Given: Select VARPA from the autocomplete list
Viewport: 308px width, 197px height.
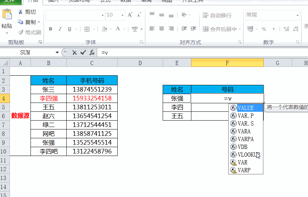Looking at the screenshot, I should [246, 139].
